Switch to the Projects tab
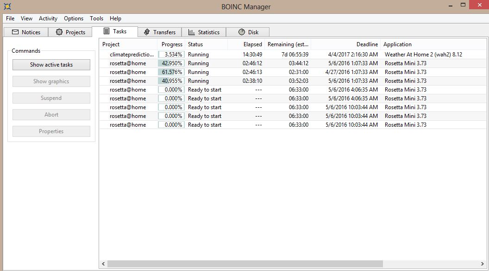 tap(70, 32)
